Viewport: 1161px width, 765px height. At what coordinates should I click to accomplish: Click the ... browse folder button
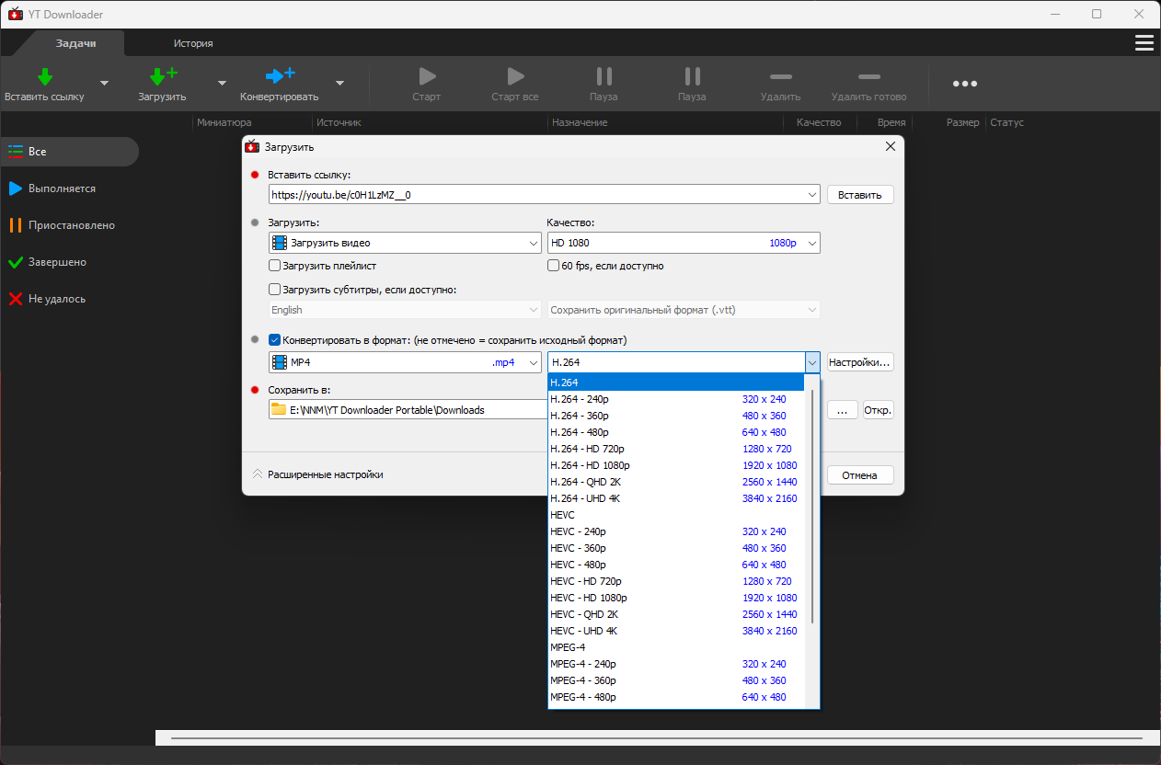click(x=843, y=410)
